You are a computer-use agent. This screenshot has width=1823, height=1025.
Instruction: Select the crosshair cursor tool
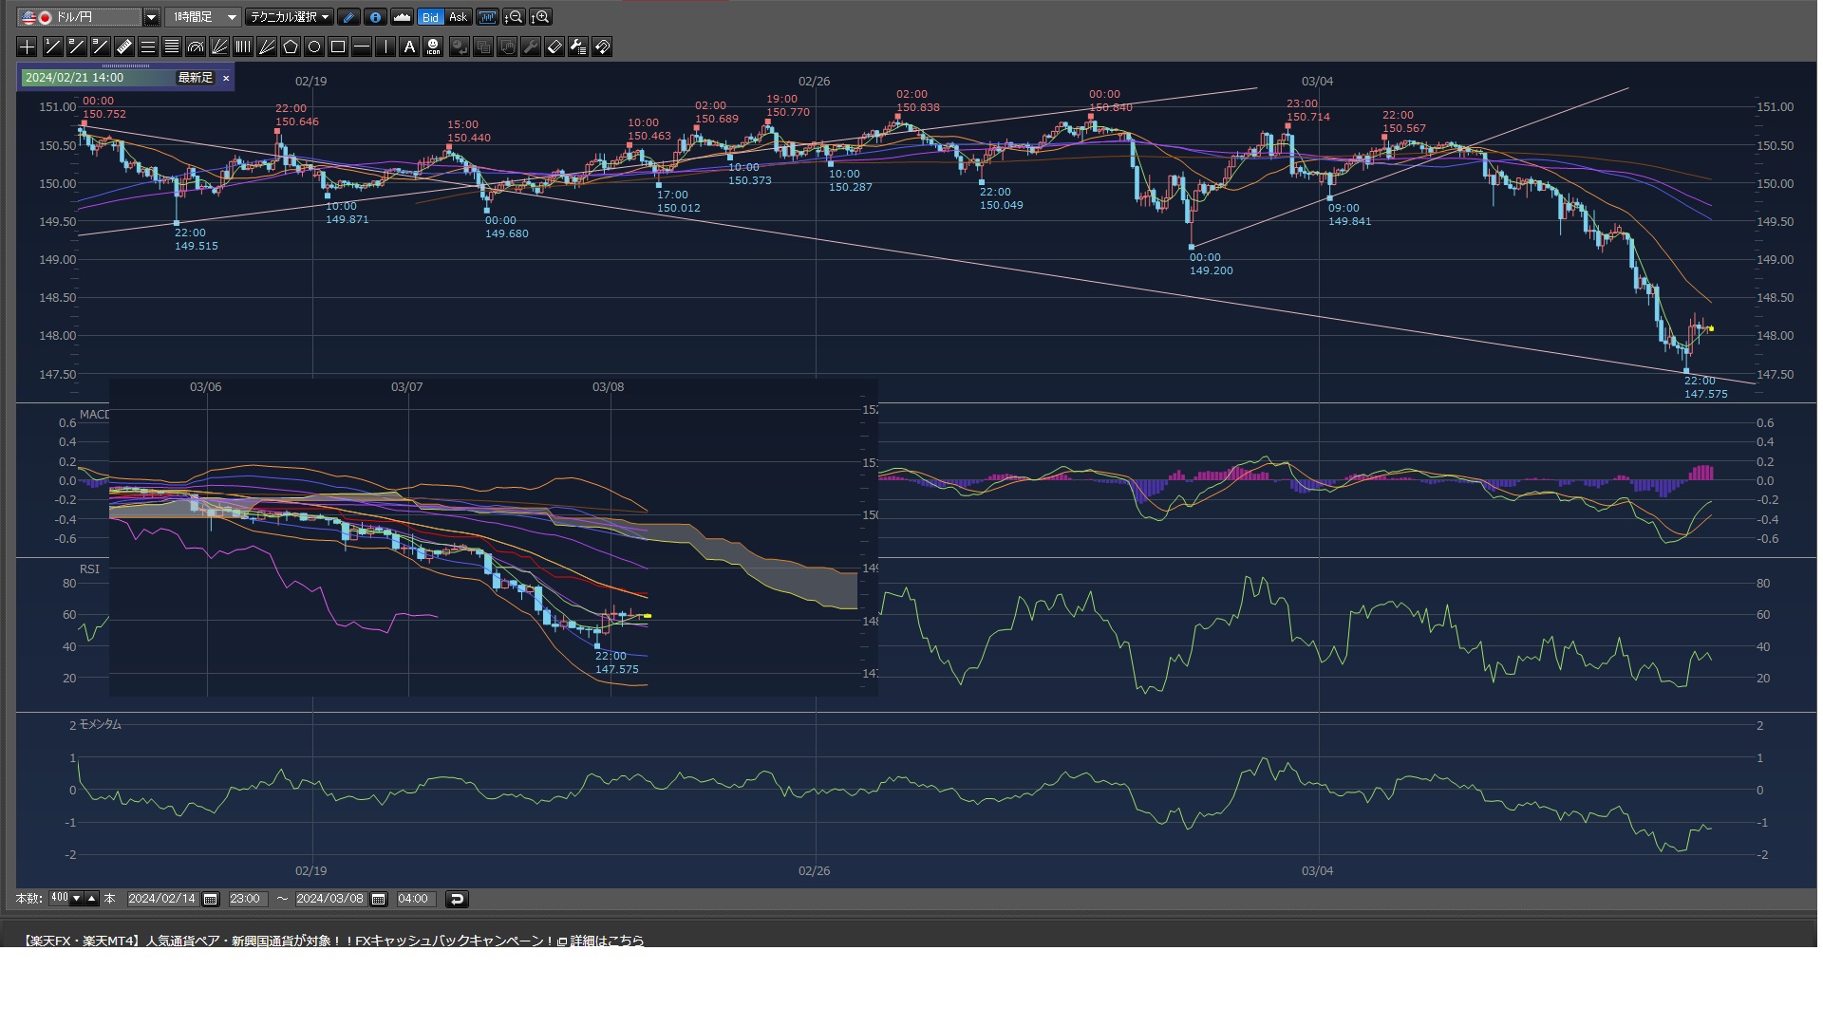[27, 47]
